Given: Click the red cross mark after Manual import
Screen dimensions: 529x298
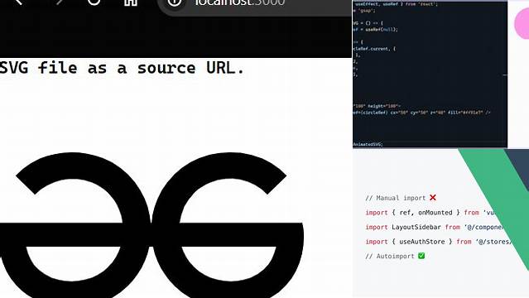Looking at the screenshot, I should point(433,198).
